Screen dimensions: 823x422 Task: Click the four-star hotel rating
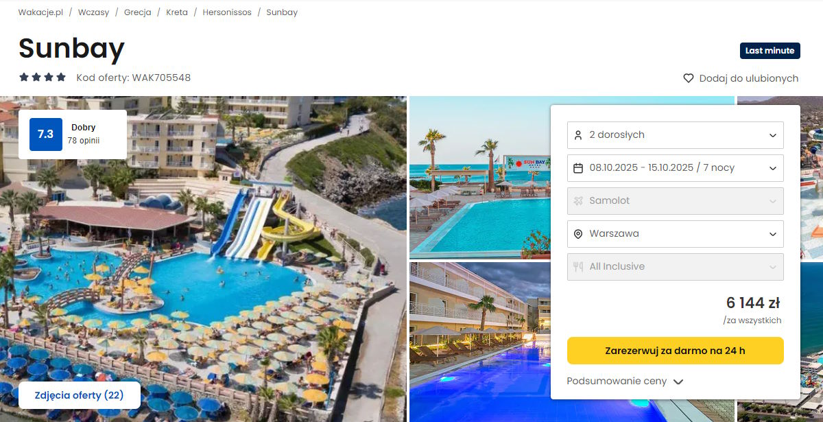43,78
